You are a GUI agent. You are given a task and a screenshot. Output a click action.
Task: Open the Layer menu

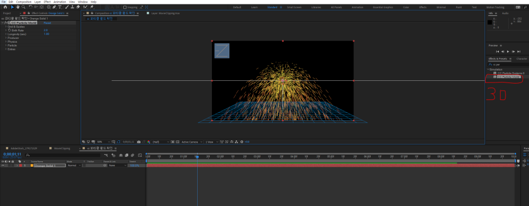click(37, 2)
